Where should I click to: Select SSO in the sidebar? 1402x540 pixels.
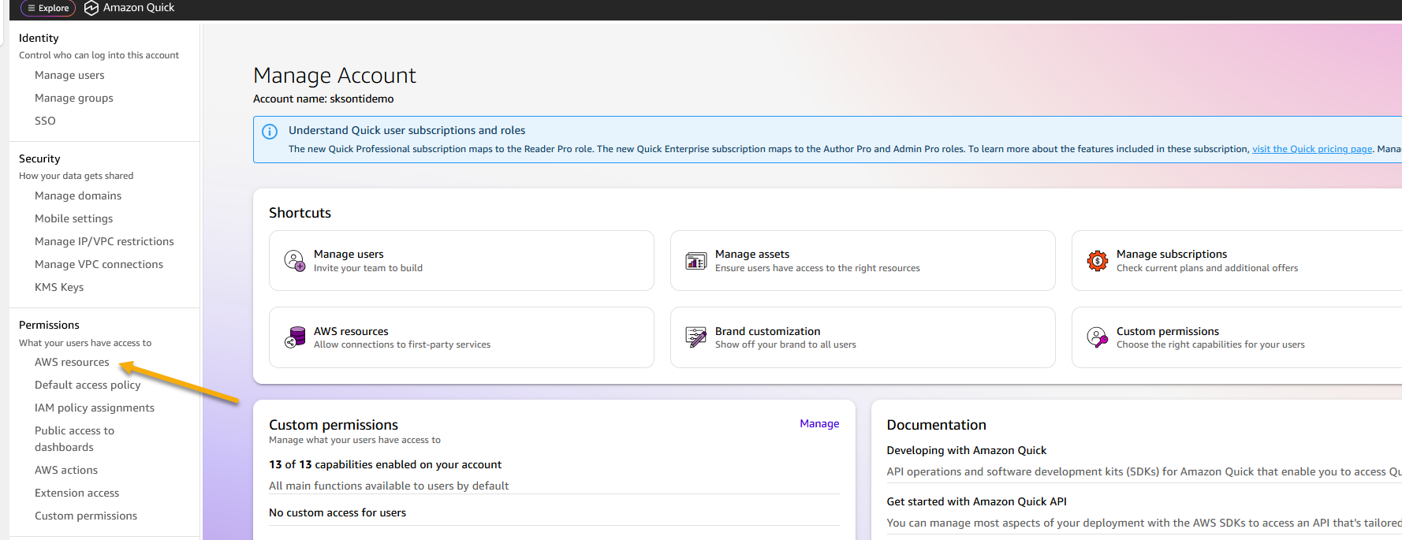click(x=45, y=121)
